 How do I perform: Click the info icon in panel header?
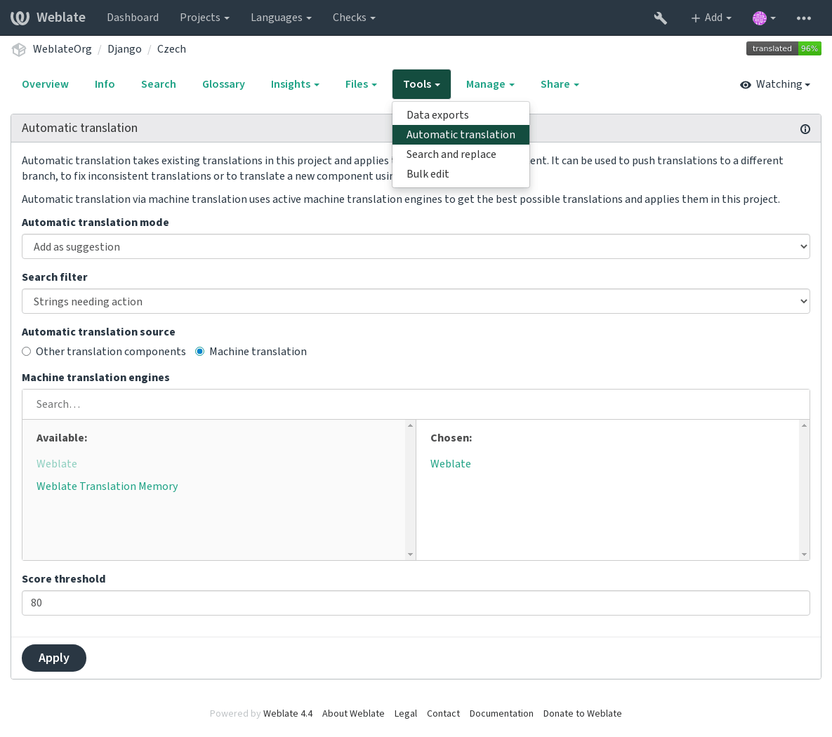(x=805, y=129)
